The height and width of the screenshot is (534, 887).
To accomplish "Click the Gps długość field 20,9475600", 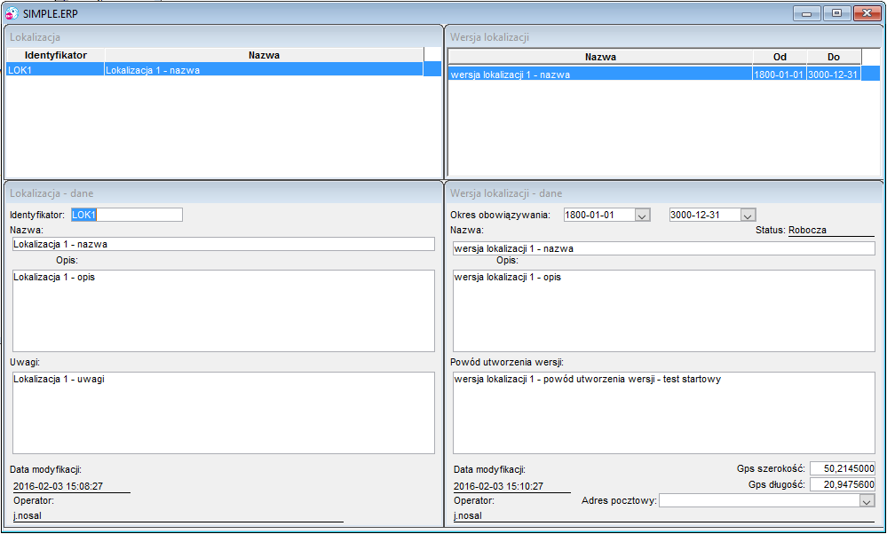I will coord(843,484).
